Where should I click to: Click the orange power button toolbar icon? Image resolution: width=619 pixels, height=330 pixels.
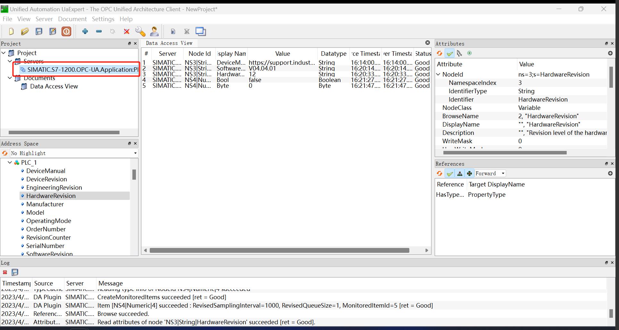point(66,31)
